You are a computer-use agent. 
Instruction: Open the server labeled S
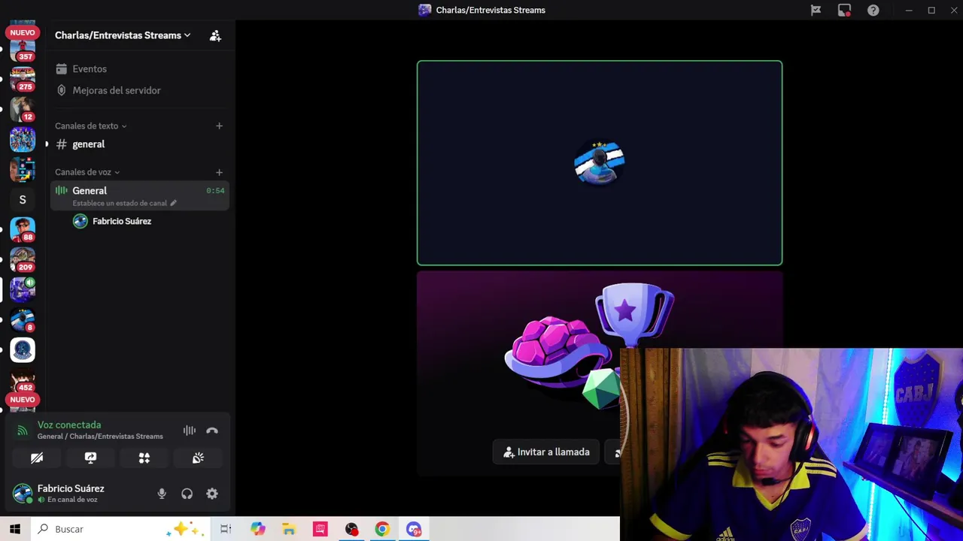23,199
